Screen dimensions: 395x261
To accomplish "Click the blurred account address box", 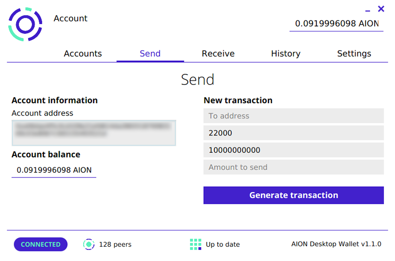I will tap(94, 133).
